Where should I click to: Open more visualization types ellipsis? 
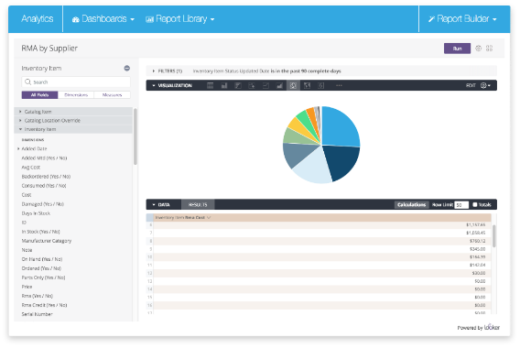(x=339, y=85)
